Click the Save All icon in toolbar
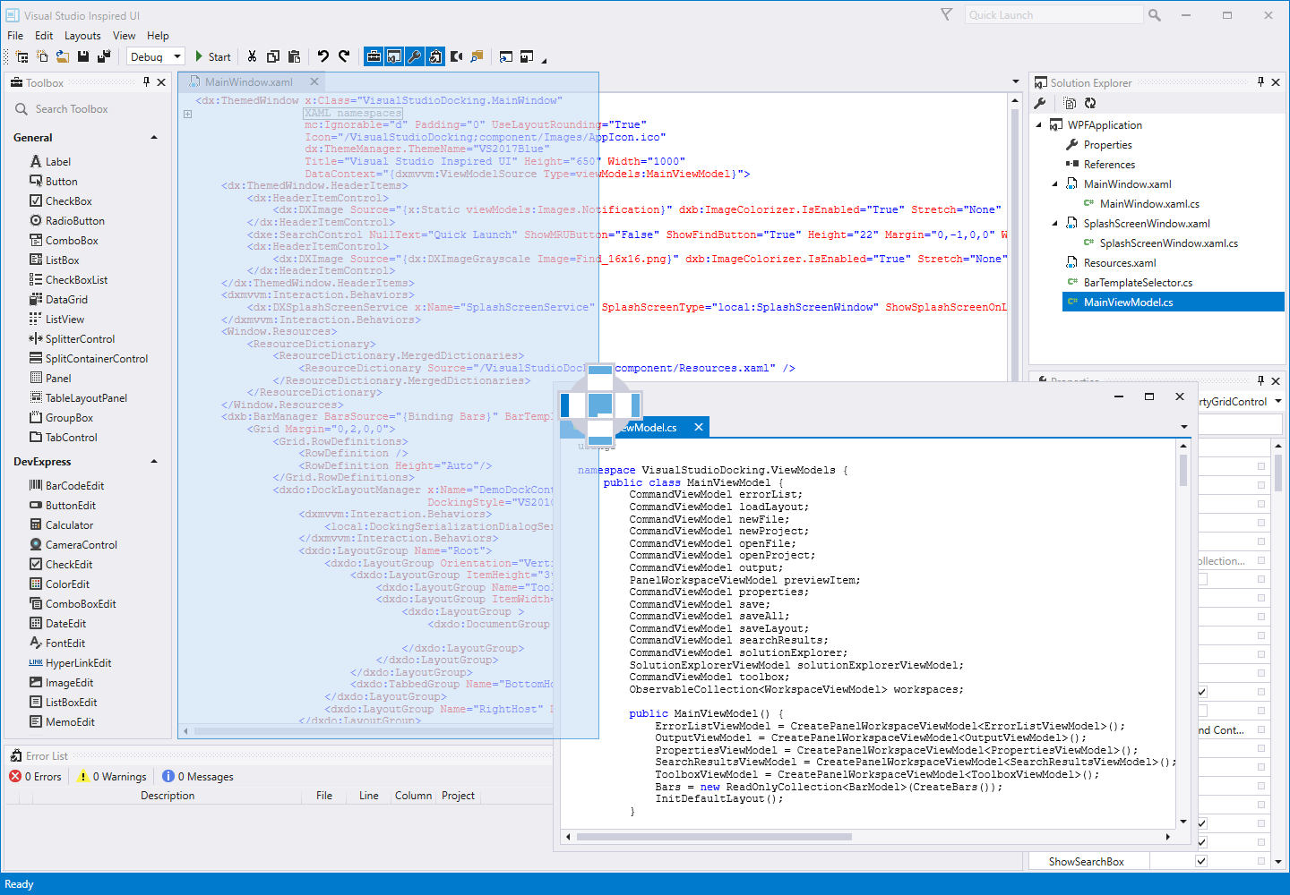1290x895 pixels. (x=104, y=56)
